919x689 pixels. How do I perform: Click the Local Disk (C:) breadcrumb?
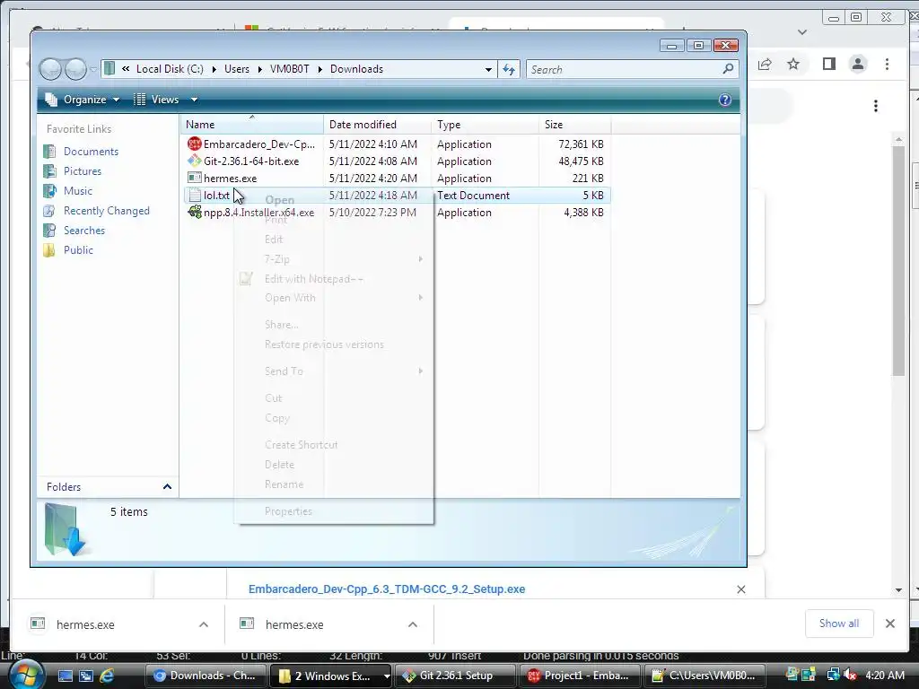click(170, 69)
